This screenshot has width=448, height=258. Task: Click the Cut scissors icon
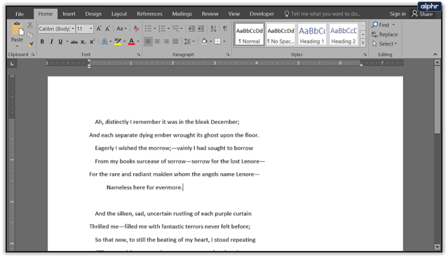point(30,25)
